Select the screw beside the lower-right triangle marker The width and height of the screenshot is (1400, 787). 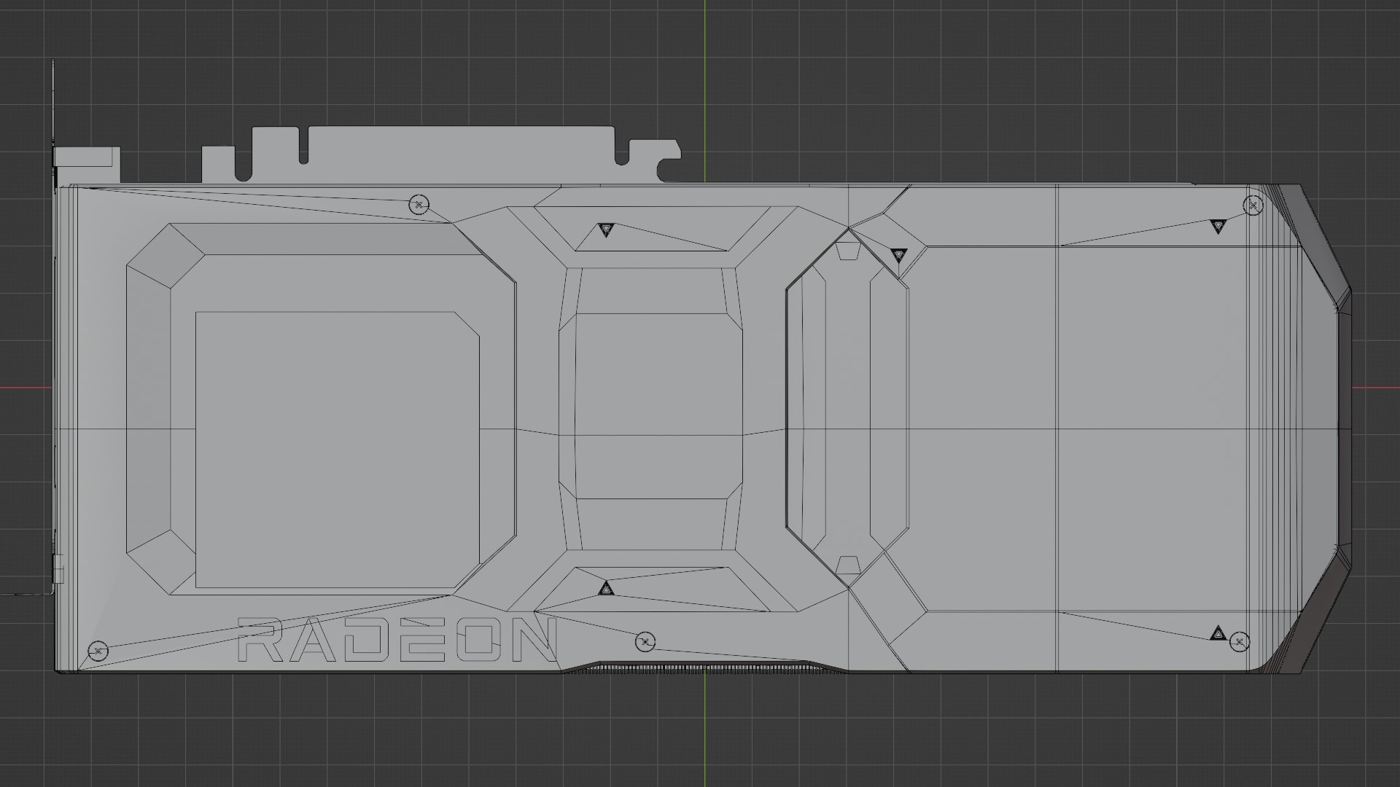pyautogui.click(x=1240, y=642)
